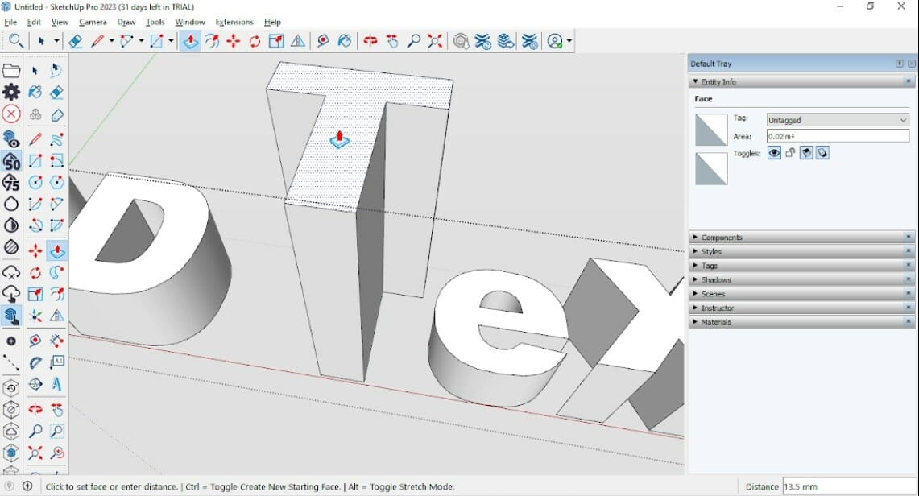The width and height of the screenshot is (919, 496).
Task: Toggle the lock icon in Entity Info
Action: [x=790, y=153]
